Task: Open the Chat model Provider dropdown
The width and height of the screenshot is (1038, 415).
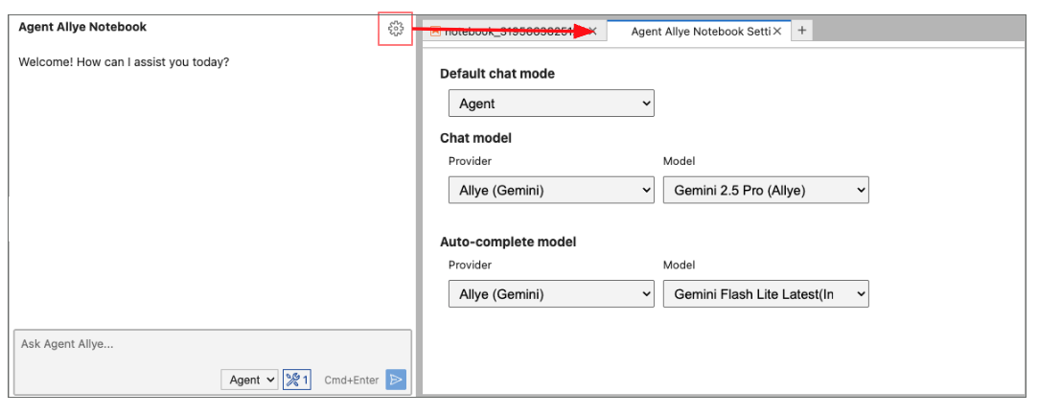Action: point(551,190)
